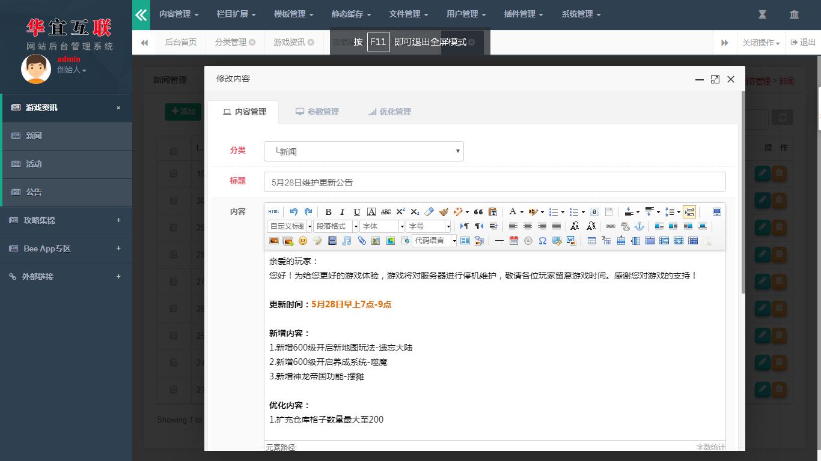Attach a file with the paperclip icon

362,241
